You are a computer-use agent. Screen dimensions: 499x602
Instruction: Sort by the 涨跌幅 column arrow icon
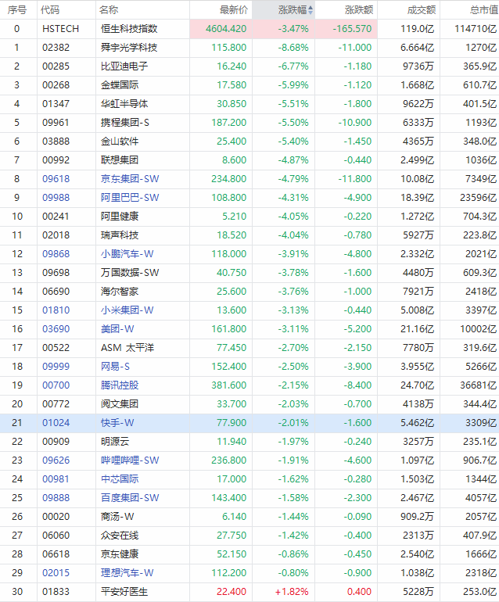311,10
